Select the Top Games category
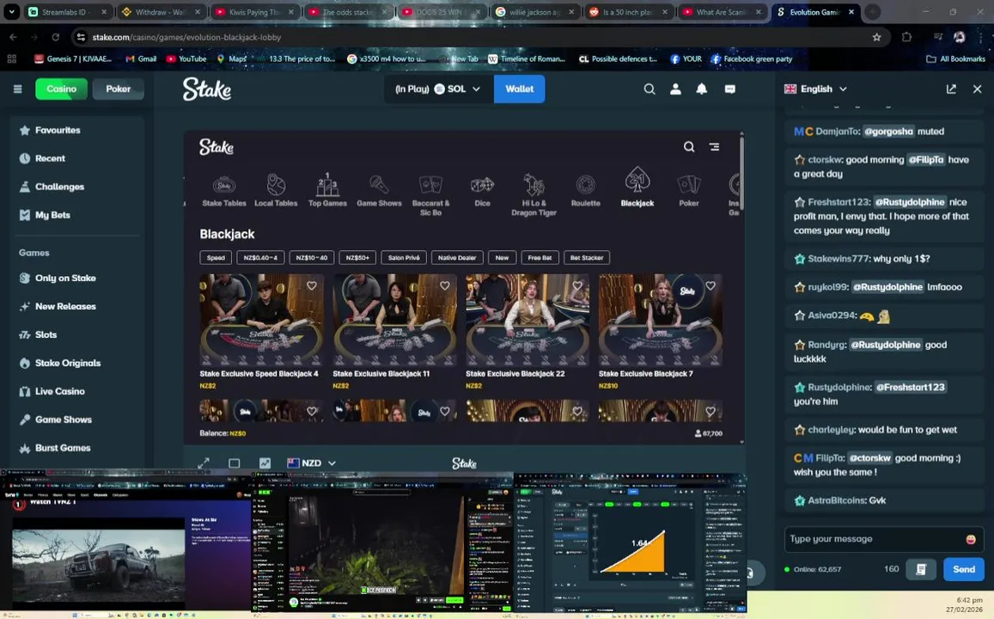Viewport: 994px width, 619px height. [x=327, y=190]
